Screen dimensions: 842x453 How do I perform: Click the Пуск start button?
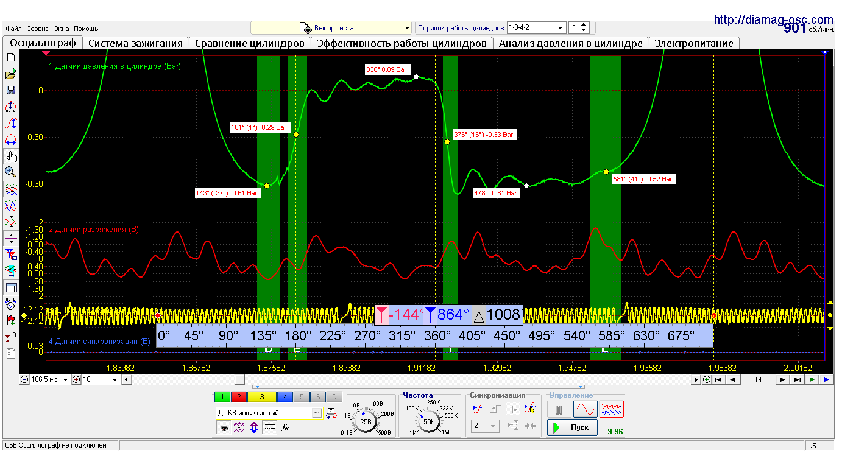click(571, 427)
